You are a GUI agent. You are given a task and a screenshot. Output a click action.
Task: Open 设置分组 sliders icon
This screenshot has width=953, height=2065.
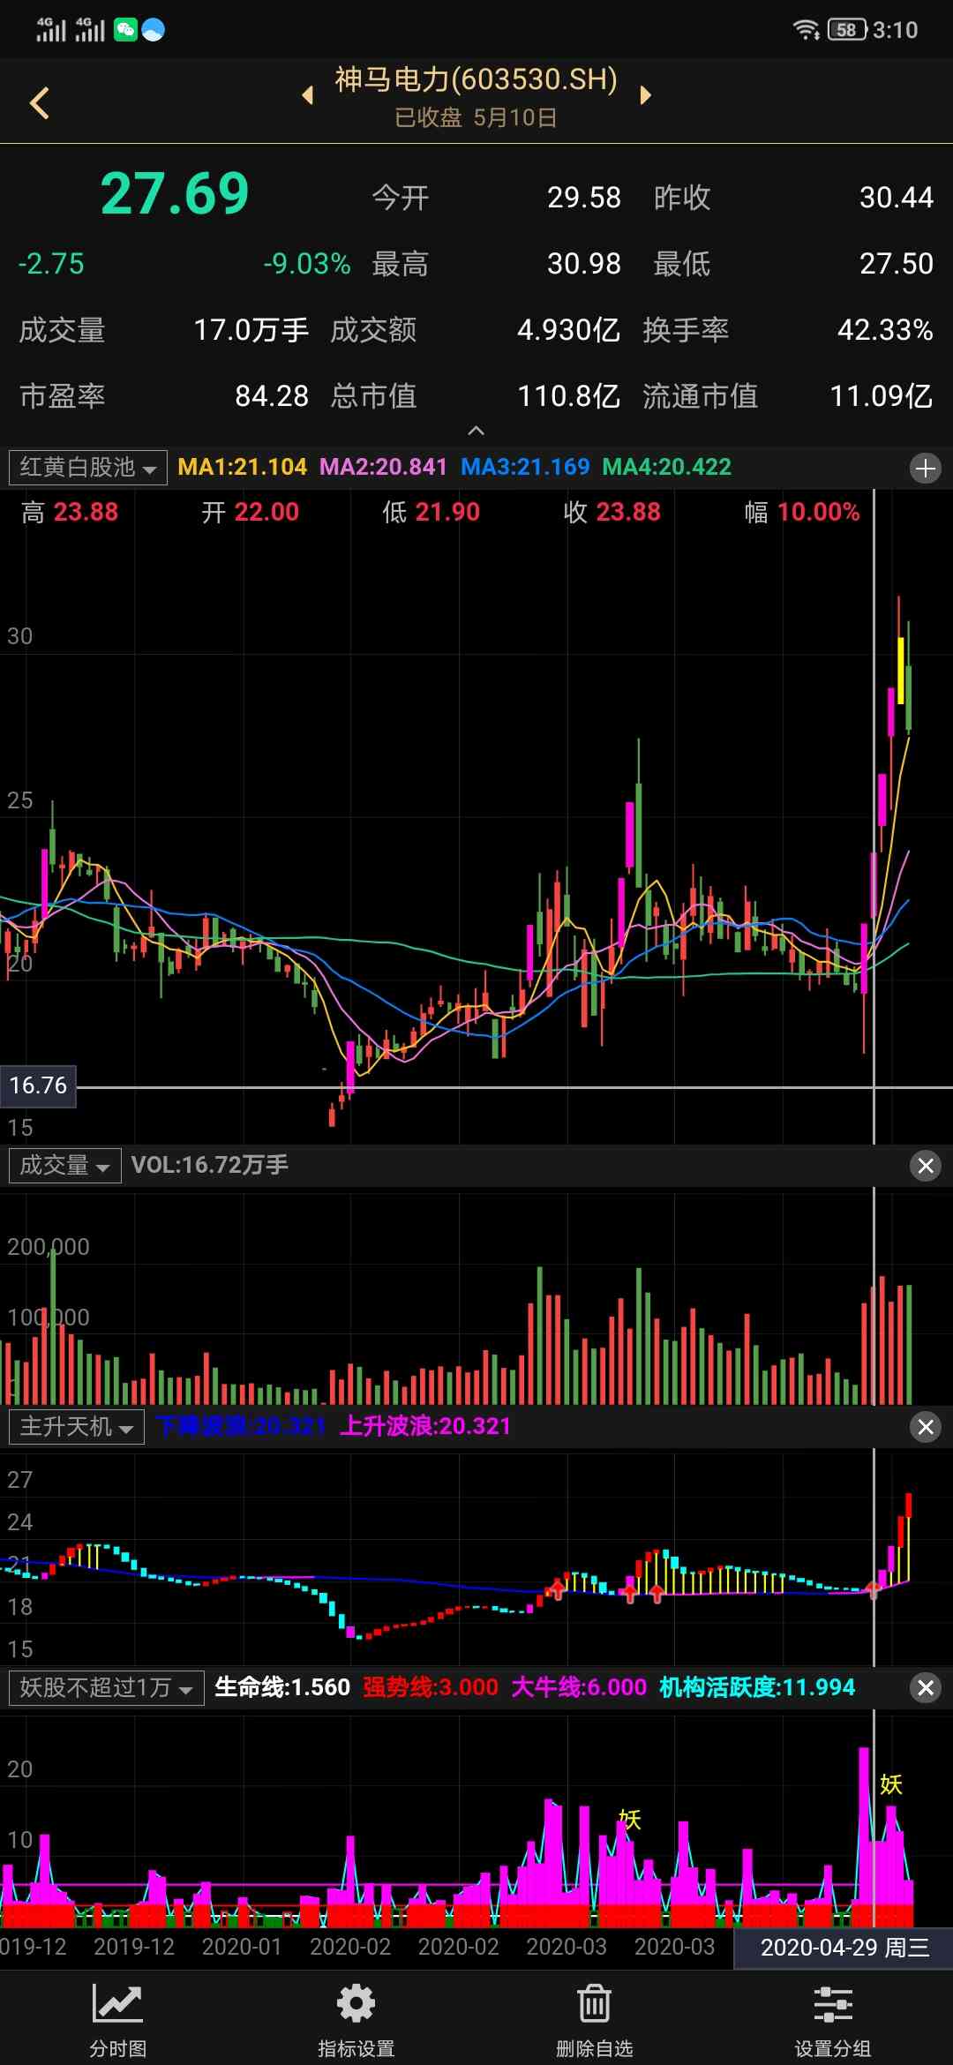coord(832,2018)
